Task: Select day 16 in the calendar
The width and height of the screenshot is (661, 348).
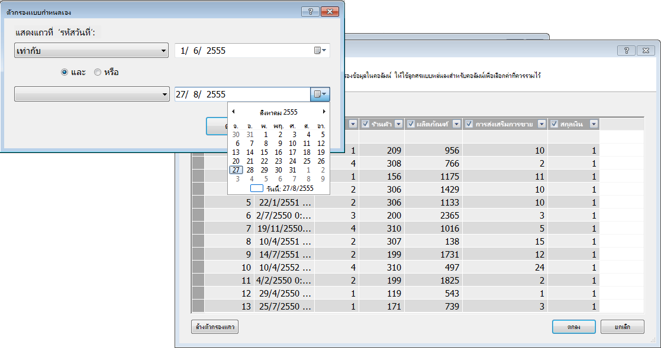Action: click(278, 152)
